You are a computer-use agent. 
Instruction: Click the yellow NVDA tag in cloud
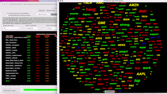point(103,49)
